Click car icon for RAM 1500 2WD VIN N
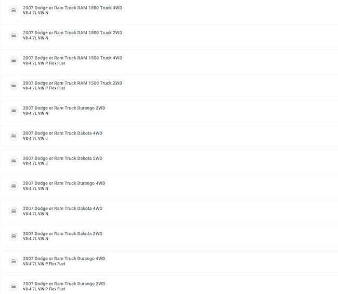 tap(14, 35)
